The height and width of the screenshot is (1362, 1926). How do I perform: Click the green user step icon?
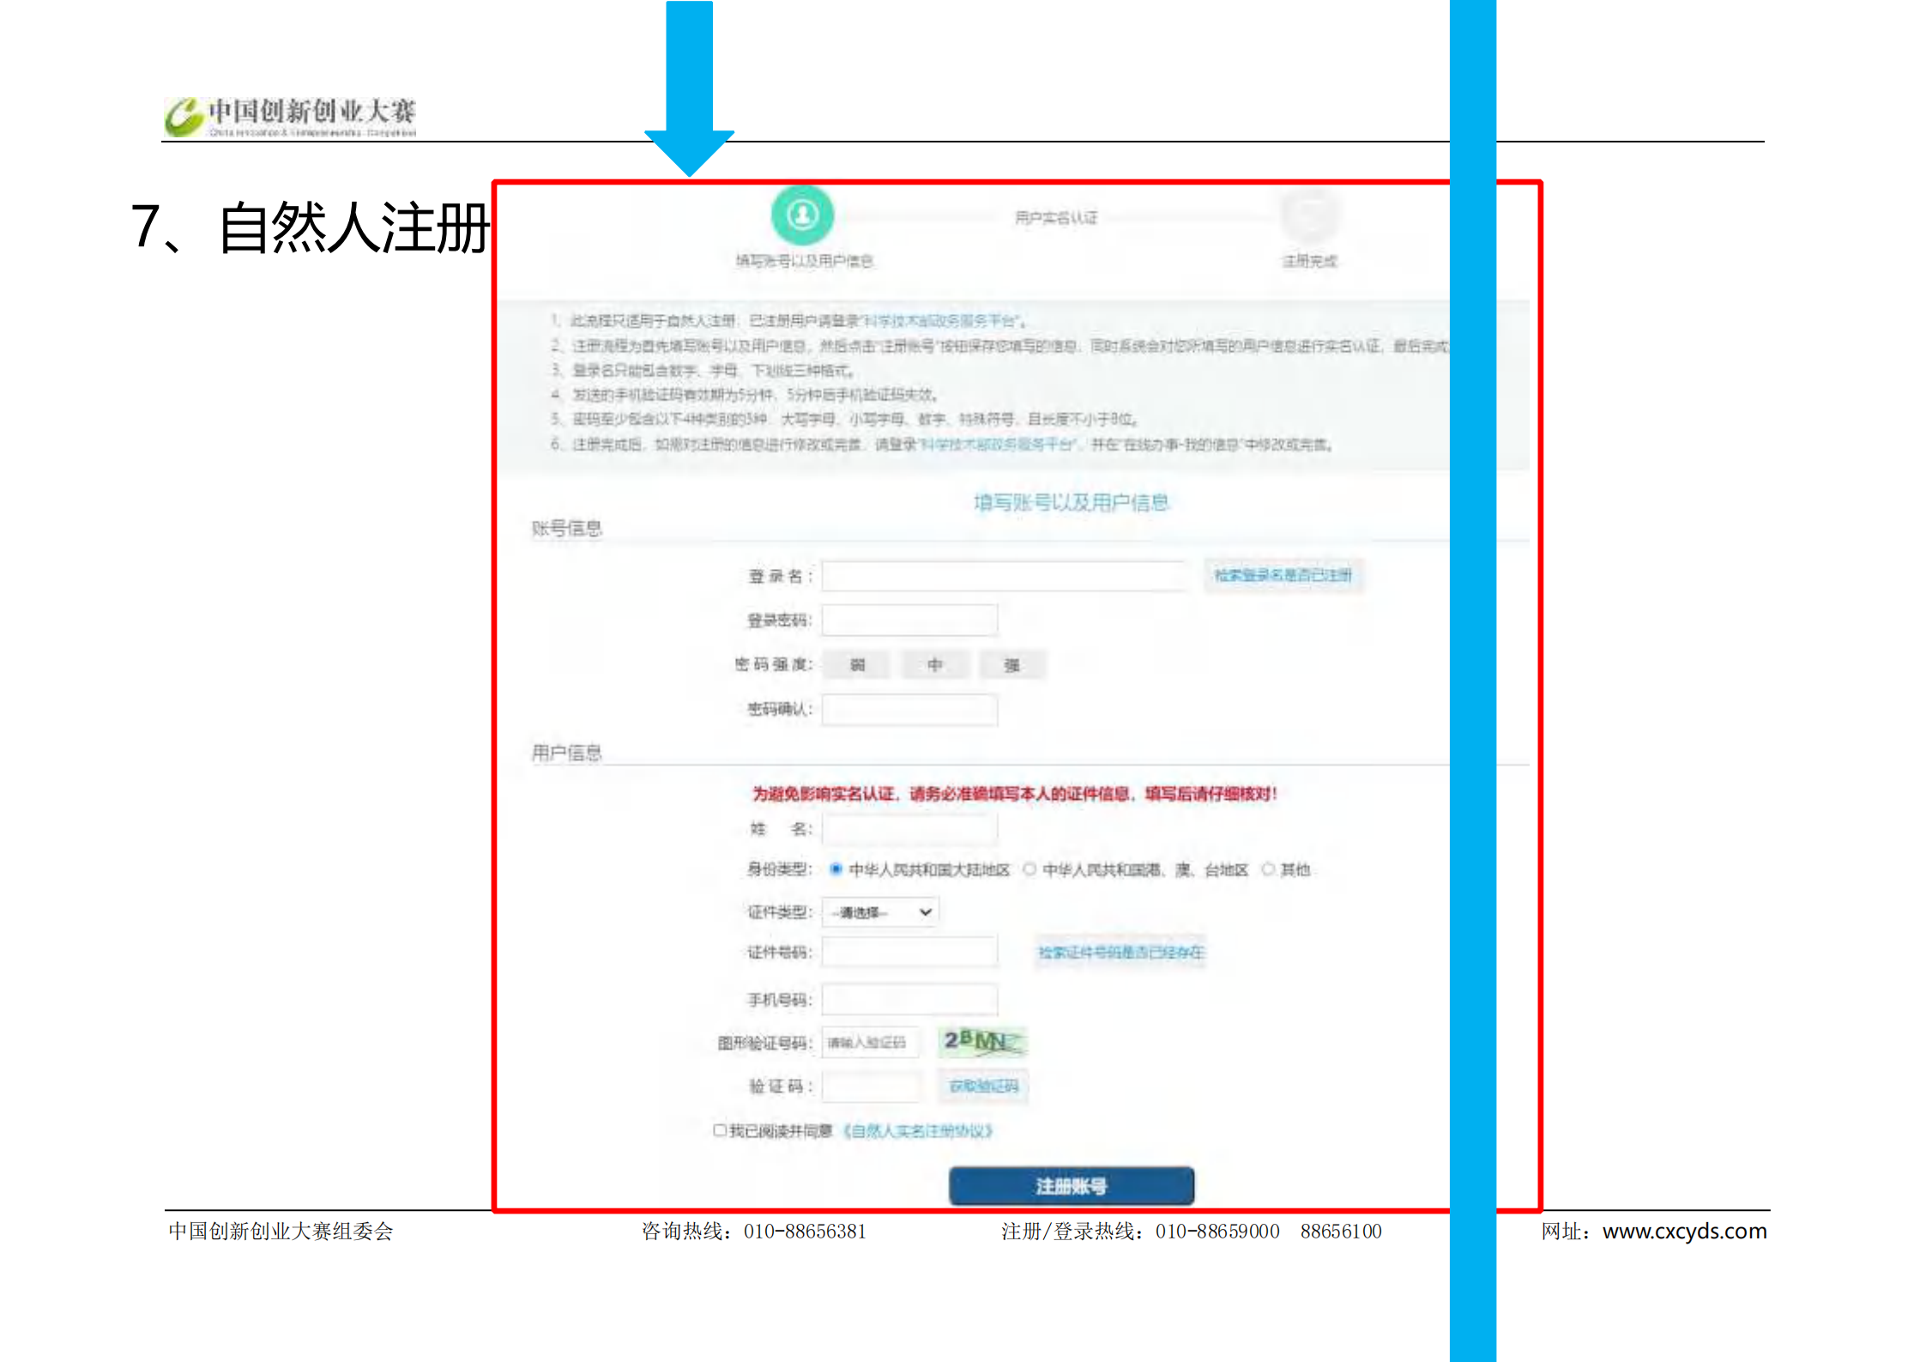click(802, 215)
